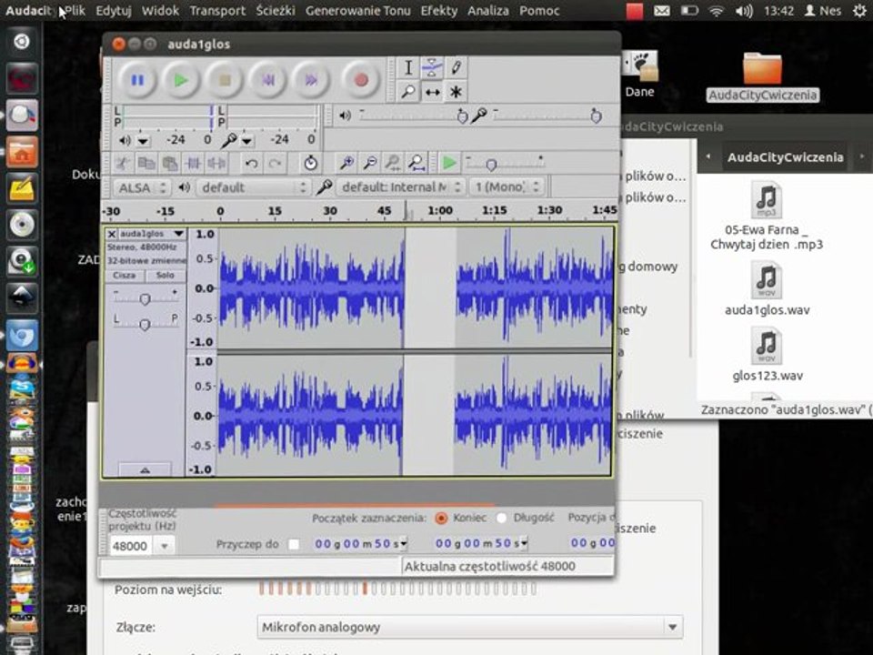Click Fit Selection zoom icon
This screenshot has width=873, height=655.
pos(393,163)
